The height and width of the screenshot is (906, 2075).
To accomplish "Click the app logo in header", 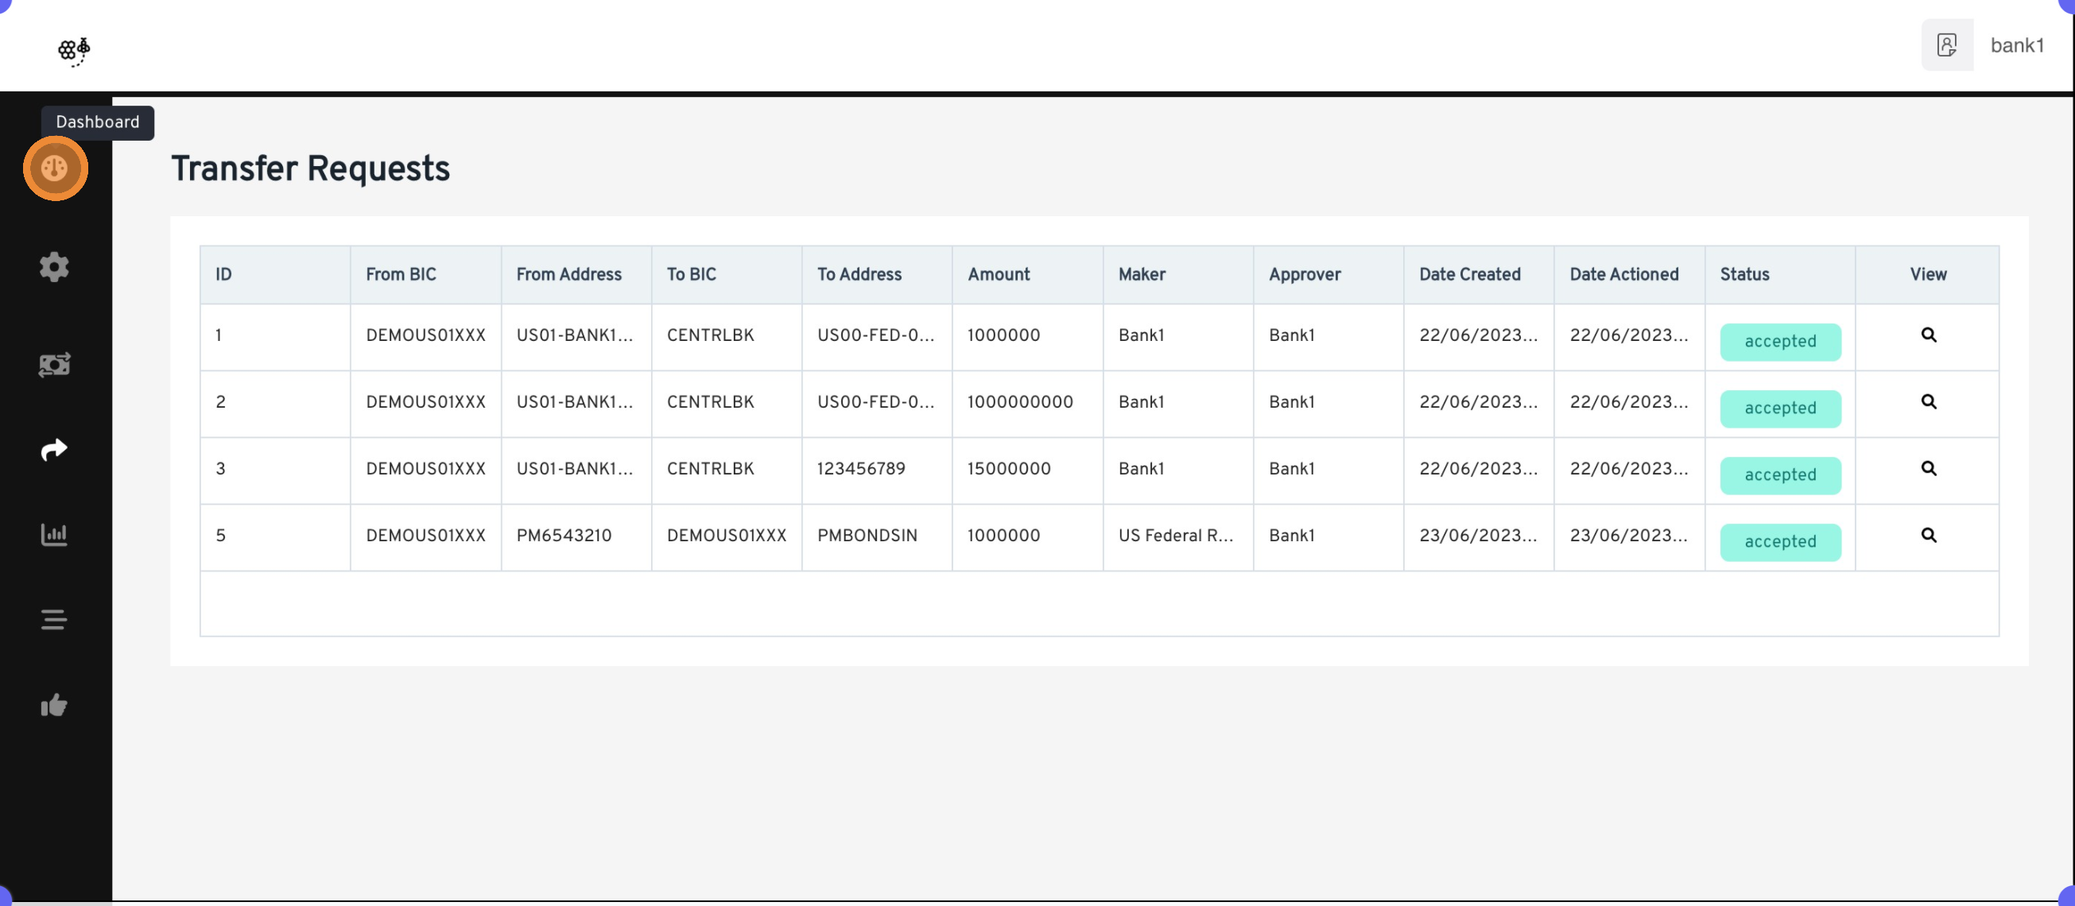I will [74, 52].
